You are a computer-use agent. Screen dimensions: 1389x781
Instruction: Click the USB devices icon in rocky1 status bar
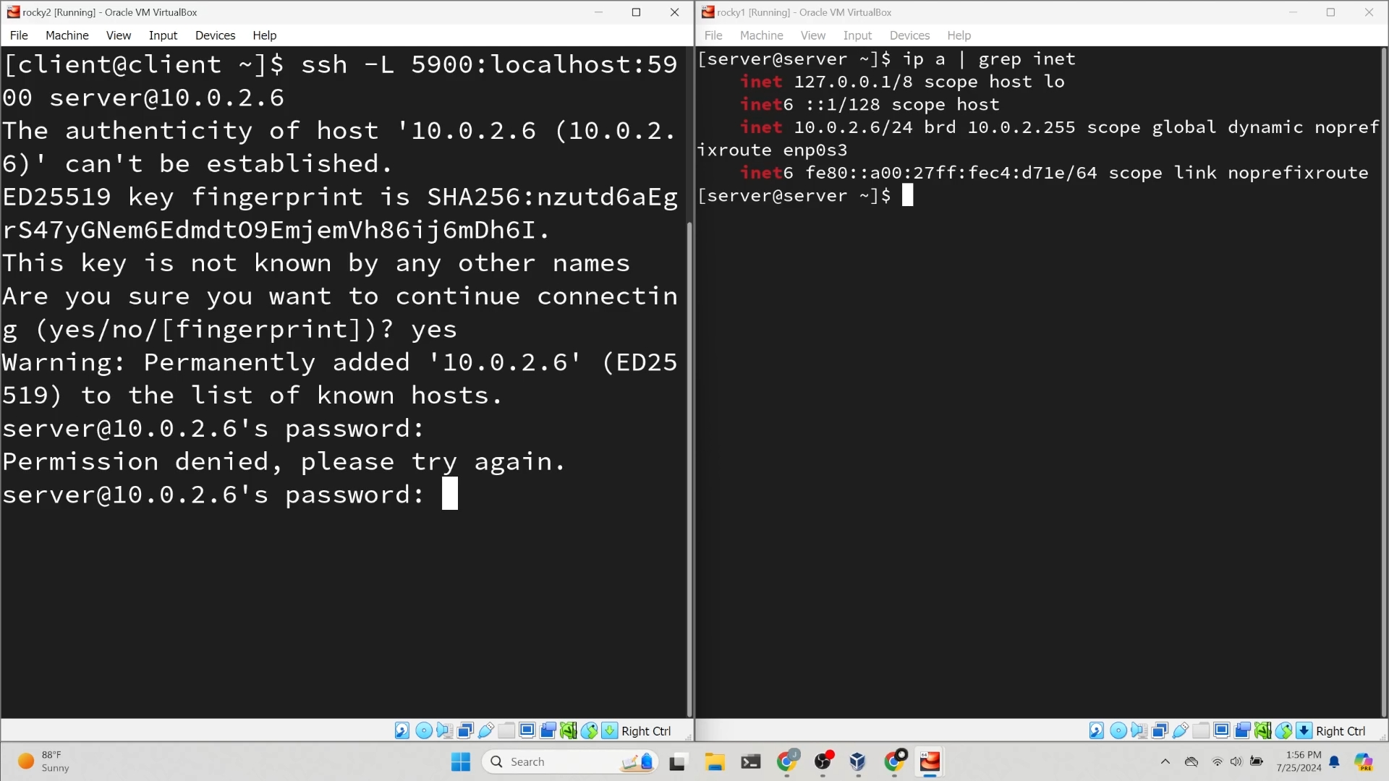point(1180,730)
